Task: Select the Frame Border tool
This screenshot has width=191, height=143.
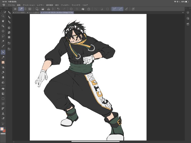Action: point(3,103)
